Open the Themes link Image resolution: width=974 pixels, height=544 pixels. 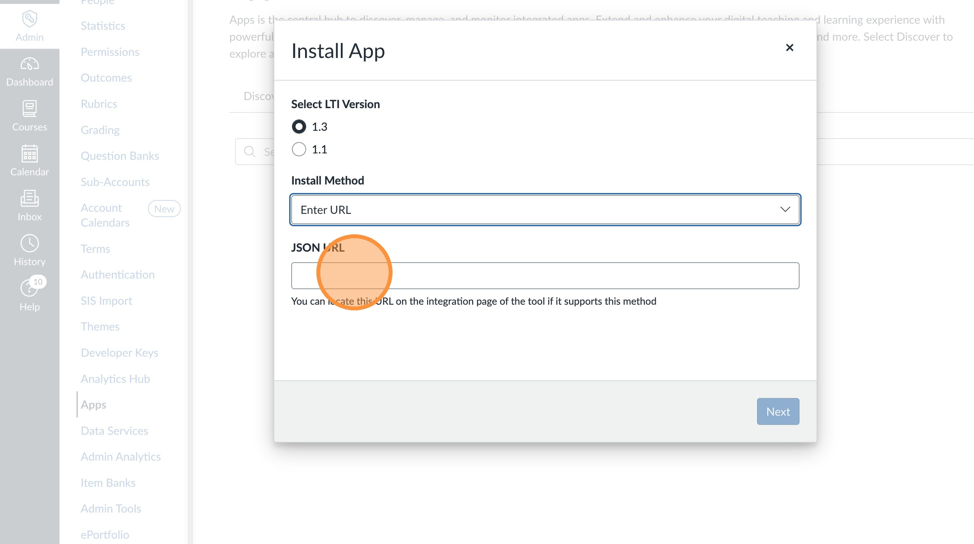(x=100, y=327)
